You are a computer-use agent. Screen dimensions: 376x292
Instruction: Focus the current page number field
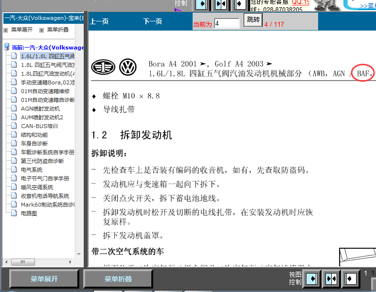pos(227,23)
